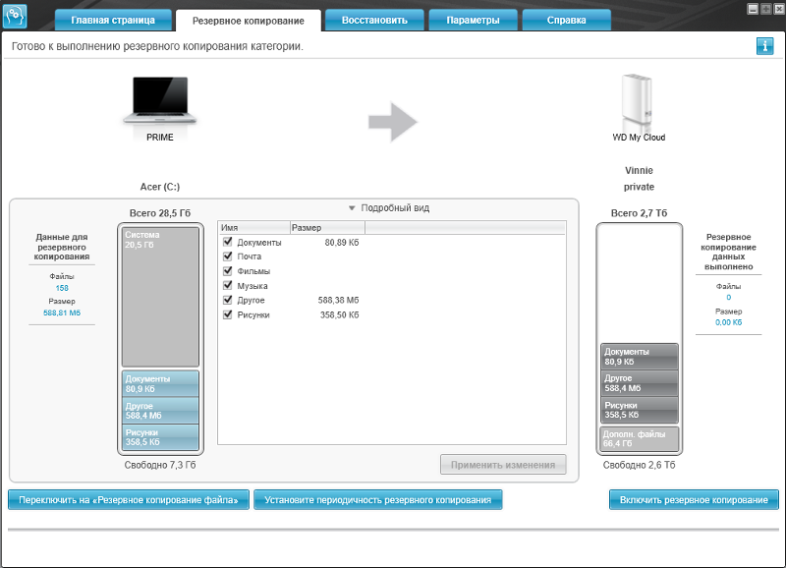Uncheck the Рисунки category checkbox
Screen dimensions: 786x568
click(228, 314)
